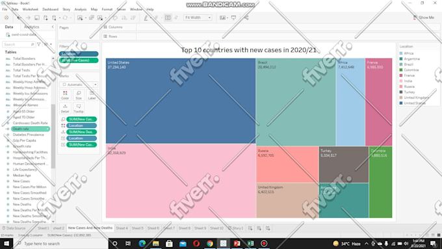The width and height of the screenshot is (442, 249).
Task: Click the Swap rows and columns icon
Action: [115, 18]
